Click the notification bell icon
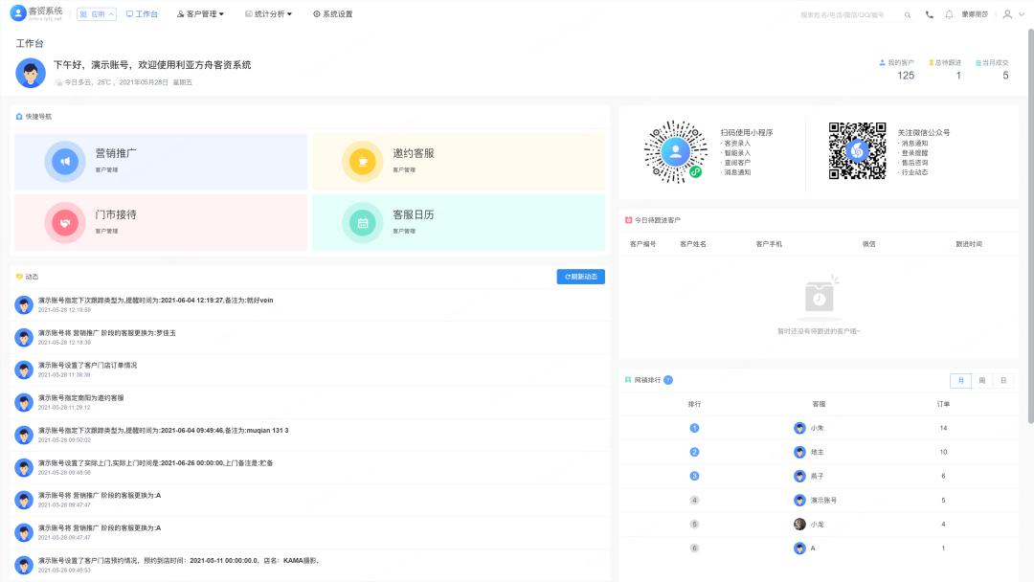The width and height of the screenshot is (1034, 582). 950,13
